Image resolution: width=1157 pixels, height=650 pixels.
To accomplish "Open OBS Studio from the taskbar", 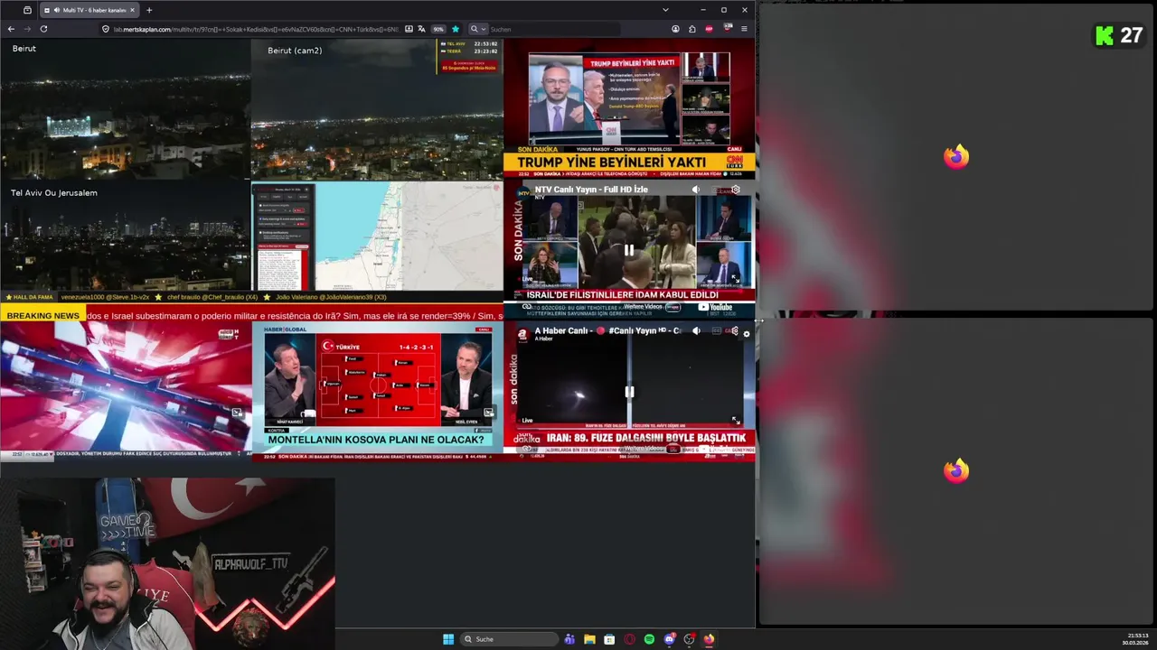I will pos(689,639).
